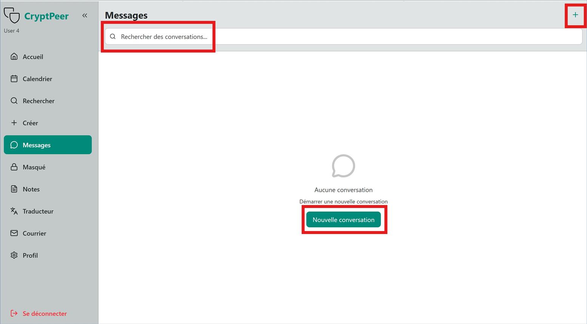Viewport: 587px width, 324px height.
Task: Click the Home icon beside Accueil
Action: click(14, 57)
